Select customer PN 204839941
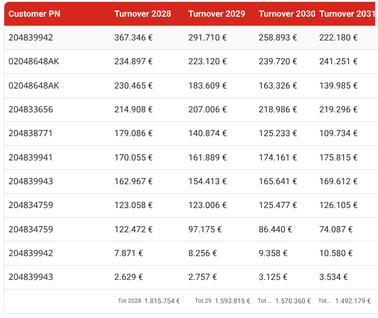The width and height of the screenshot is (378, 318). point(31,158)
